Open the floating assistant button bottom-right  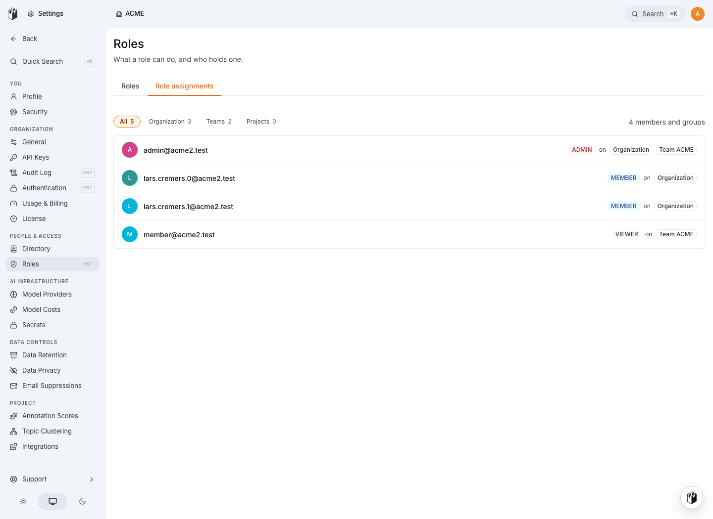coord(692,497)
